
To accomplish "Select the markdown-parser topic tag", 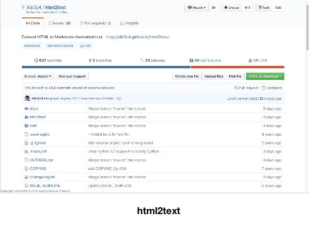I will click(x=60, y=46).
